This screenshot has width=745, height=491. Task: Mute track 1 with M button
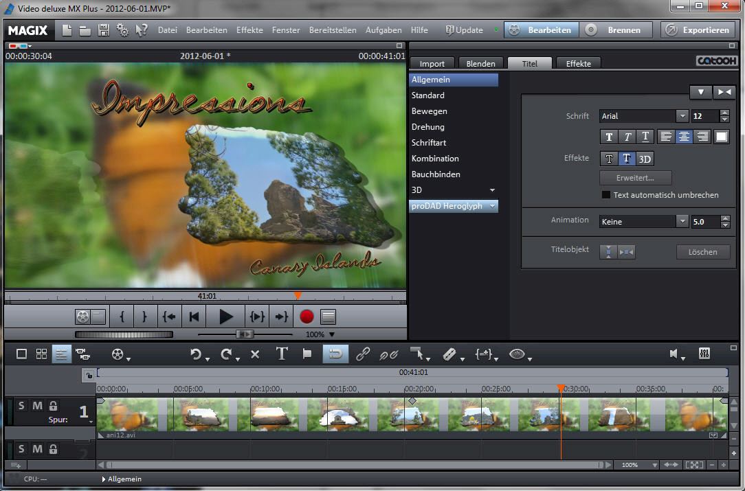37,406
